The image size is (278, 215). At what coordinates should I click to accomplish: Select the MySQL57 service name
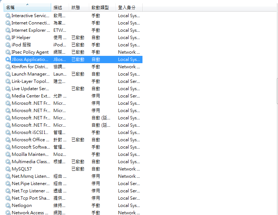click(22, 169)
